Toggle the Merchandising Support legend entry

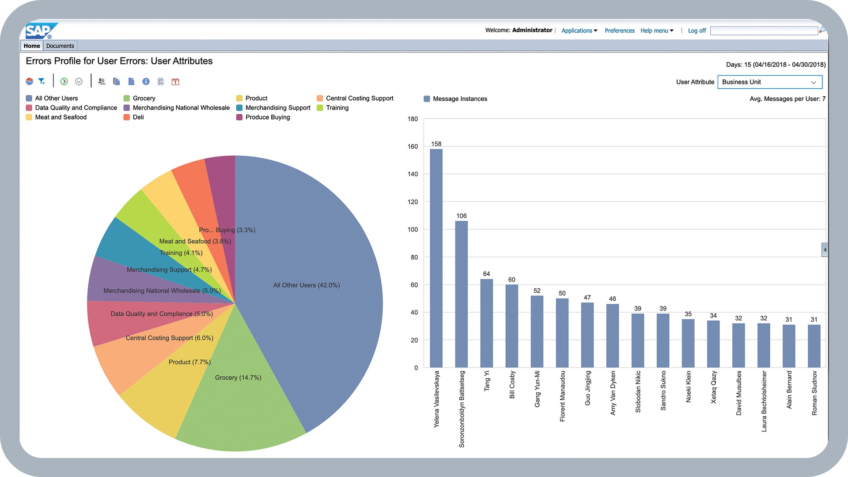point(273,108)
